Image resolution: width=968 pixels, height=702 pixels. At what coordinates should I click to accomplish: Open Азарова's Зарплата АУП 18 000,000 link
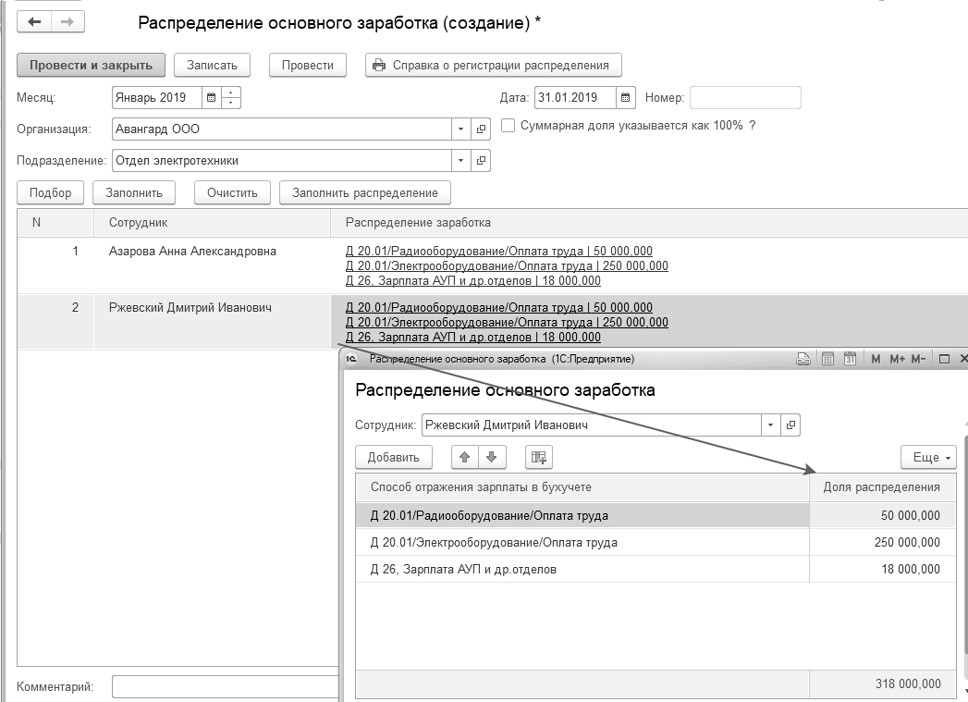[472, 281]
